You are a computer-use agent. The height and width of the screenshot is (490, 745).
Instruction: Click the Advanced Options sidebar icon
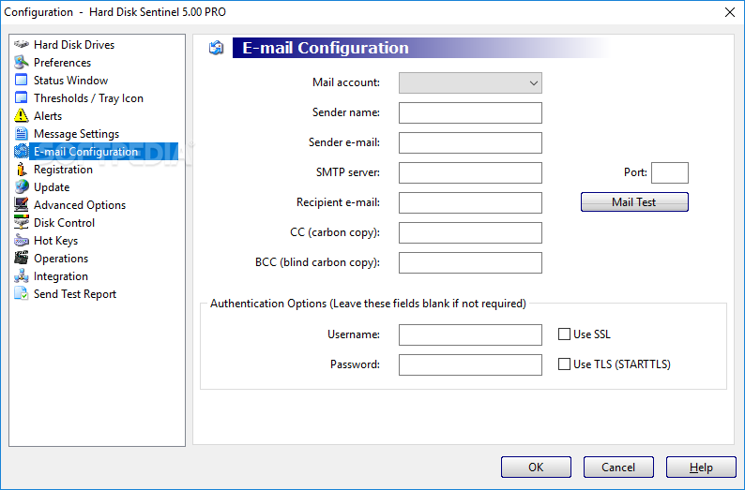[x=22, y=204]
